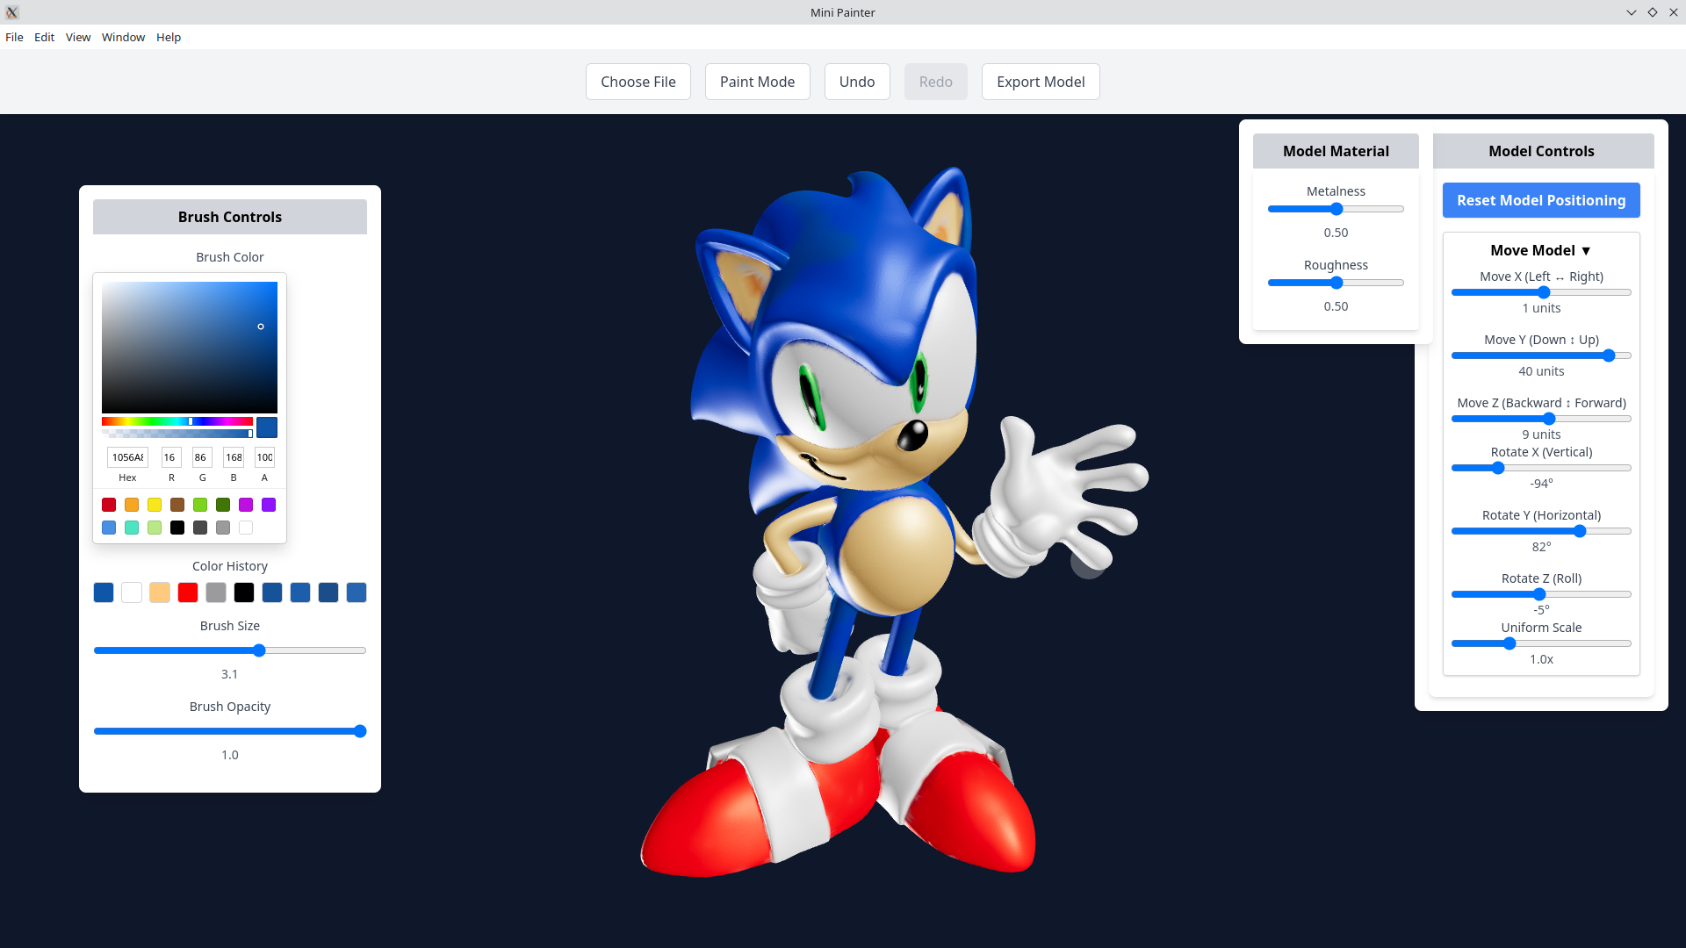Click the Choose File button
Screen dimensions: 1686x948
click(638, 82)
